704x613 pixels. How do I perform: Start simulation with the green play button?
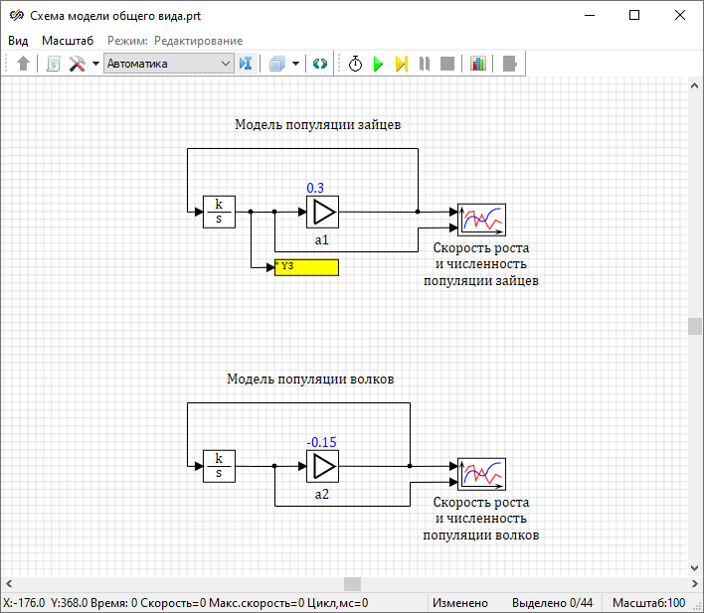(x=378, y=64)
